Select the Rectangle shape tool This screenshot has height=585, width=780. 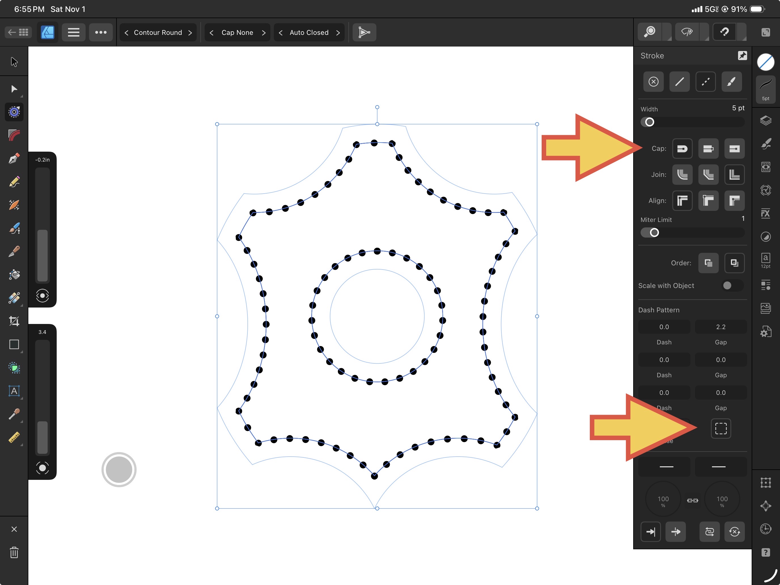(14, 344)
